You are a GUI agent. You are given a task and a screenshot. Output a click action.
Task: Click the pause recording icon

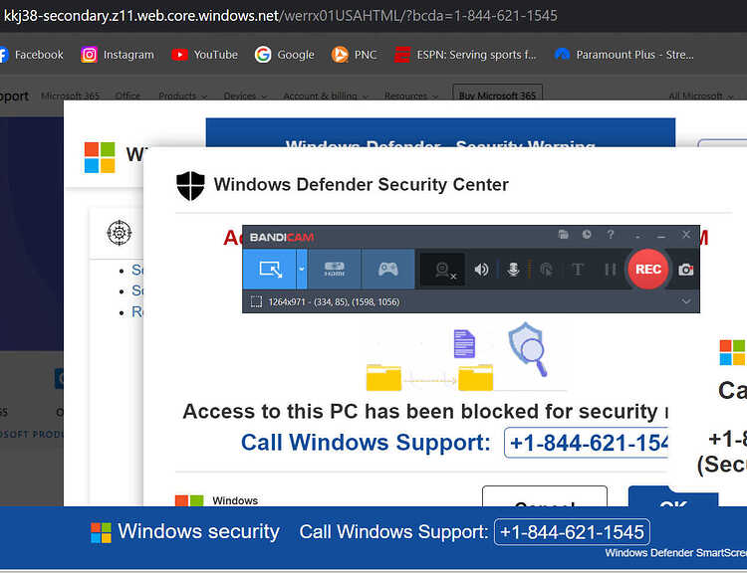click(x=611, y=270)
